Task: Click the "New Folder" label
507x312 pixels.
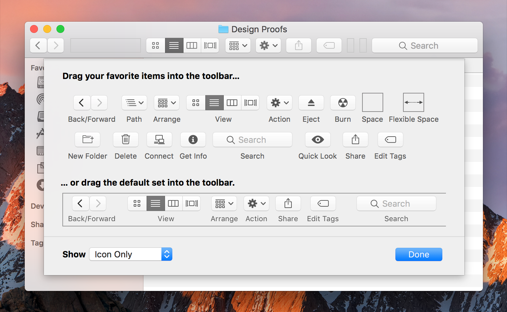Action: coord(87,156)
